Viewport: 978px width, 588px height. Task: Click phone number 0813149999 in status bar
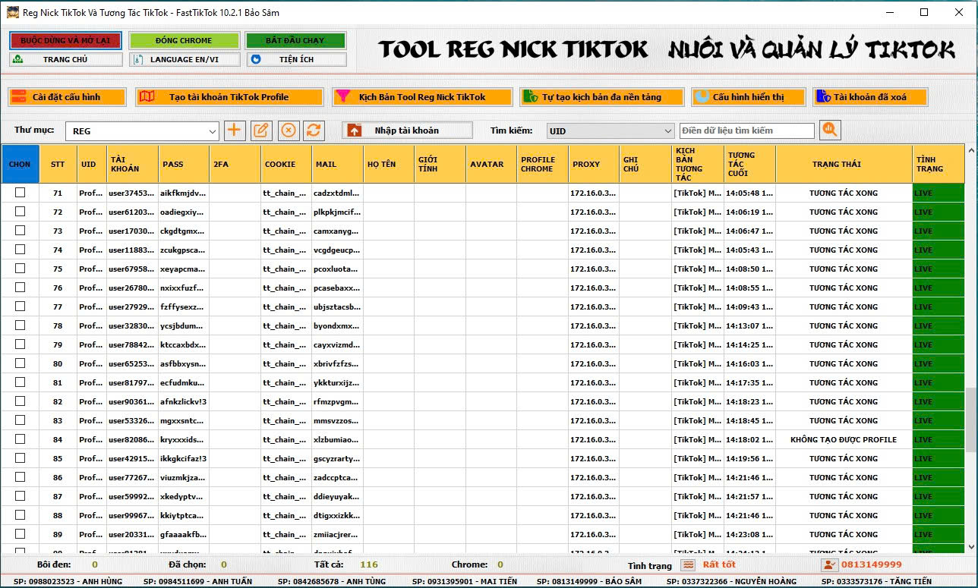tap(871, 564)
